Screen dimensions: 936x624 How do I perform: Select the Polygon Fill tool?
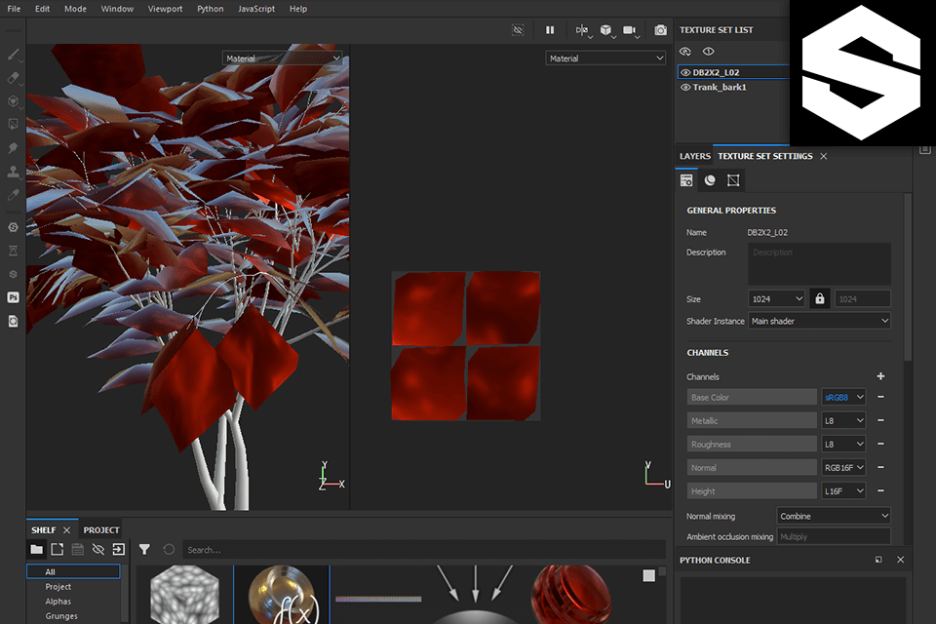13,124
